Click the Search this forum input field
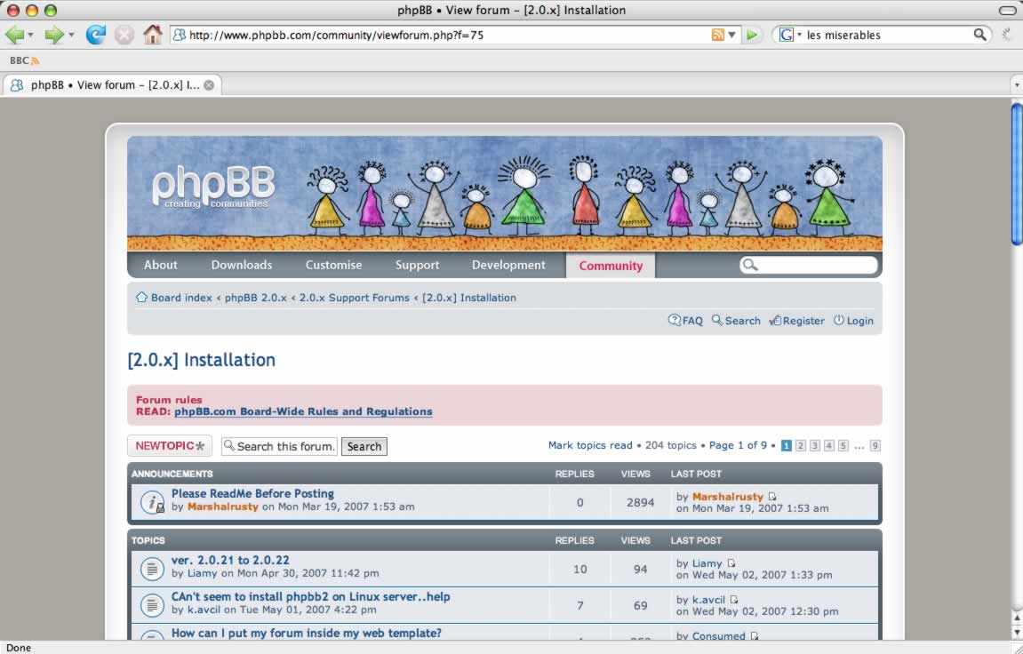 [x=279, y=446]
